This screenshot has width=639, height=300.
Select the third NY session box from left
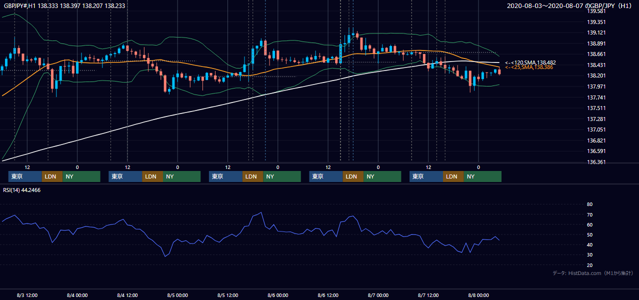[x=282, y=176]
